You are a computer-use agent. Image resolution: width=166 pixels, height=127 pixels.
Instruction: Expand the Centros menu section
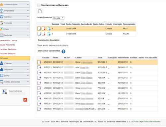tap(15, 17)
